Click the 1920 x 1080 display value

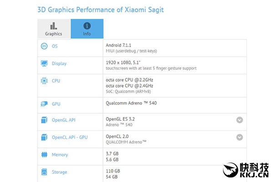click(123, 61)
